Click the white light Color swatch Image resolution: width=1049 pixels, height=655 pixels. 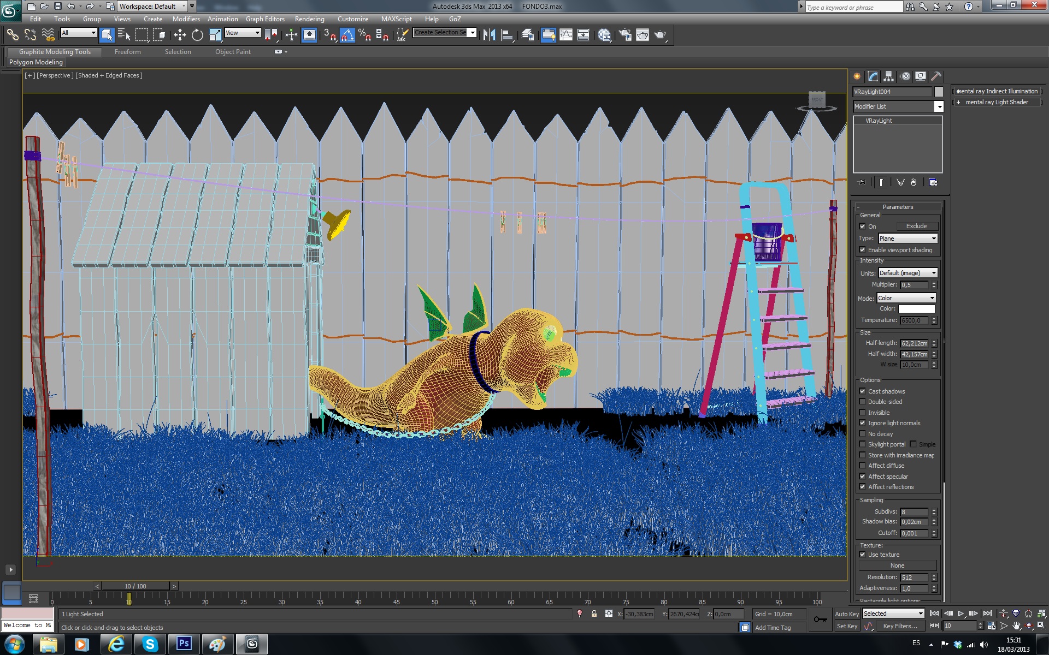916,309
